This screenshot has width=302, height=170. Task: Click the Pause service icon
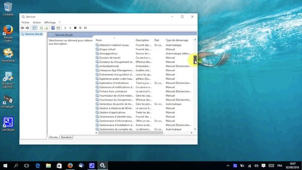(80, 28)
